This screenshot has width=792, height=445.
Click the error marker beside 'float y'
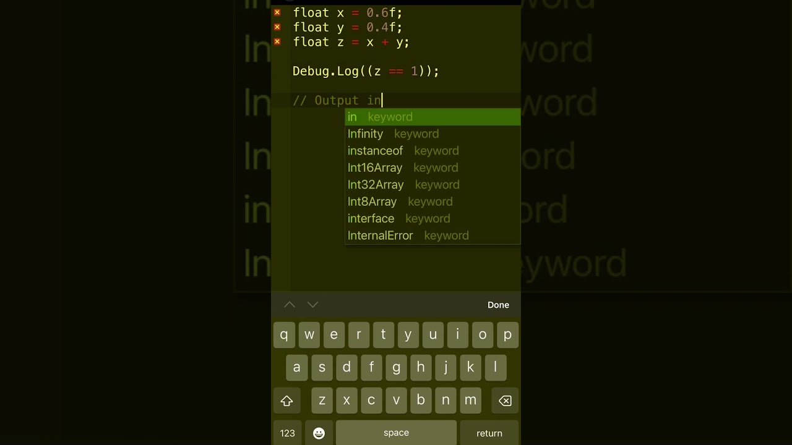(x=277, y=27)
